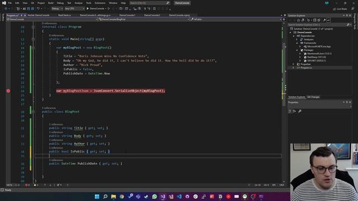This screenshot has height=201, width=358.
Task: Click the Save All icon in toolbar
Action: [32, 9]
